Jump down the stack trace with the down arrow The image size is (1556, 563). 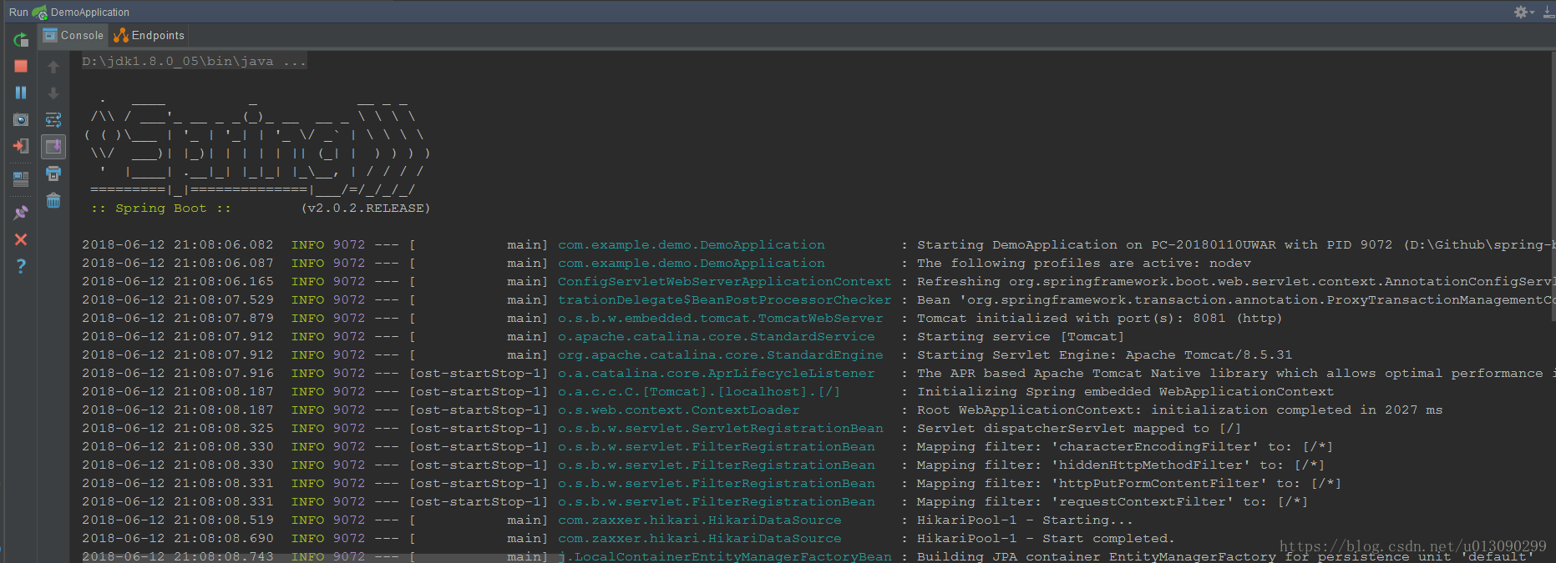(53, 93)
